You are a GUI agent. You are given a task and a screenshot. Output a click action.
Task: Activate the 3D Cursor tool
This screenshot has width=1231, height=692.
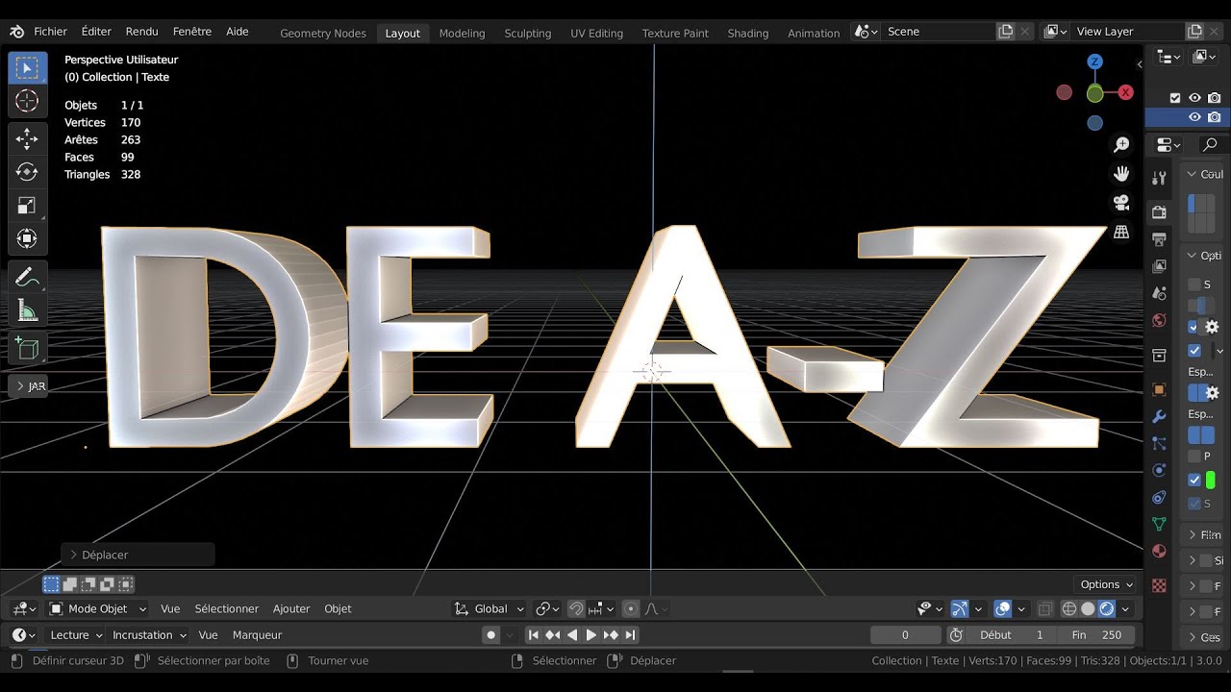(x=27, y=101)
